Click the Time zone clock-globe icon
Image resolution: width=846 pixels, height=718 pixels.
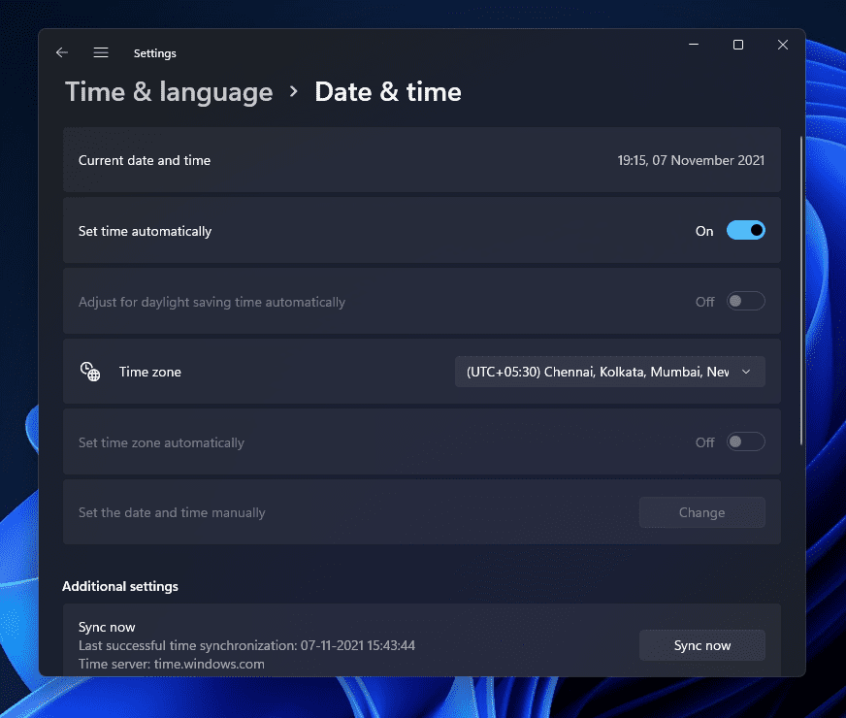point(90,372)
